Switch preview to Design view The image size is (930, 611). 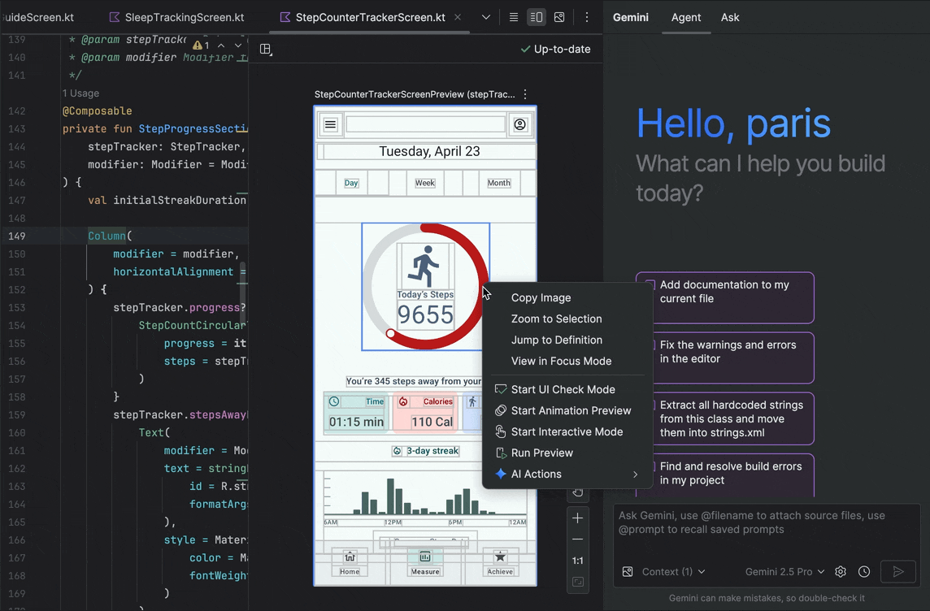tap(561, 16)
